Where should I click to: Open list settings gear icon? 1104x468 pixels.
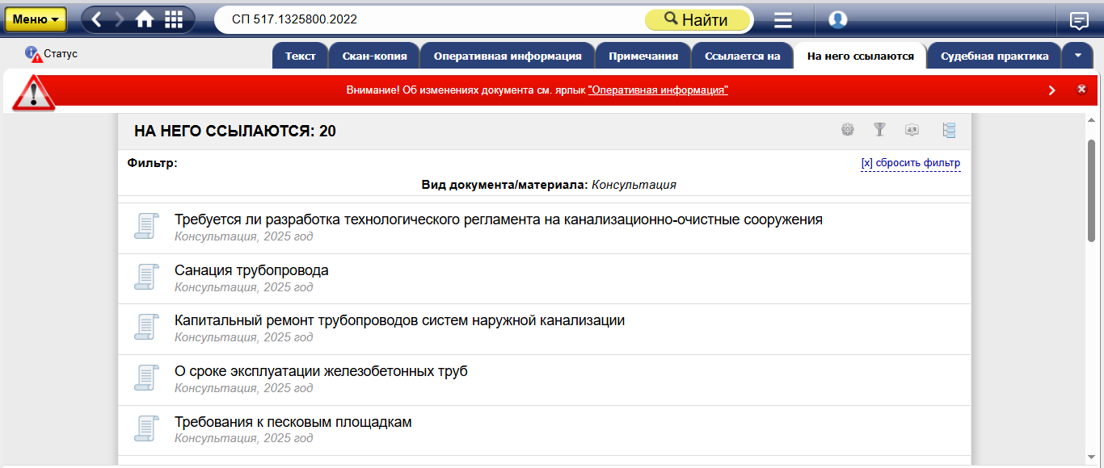coord(848,130)
